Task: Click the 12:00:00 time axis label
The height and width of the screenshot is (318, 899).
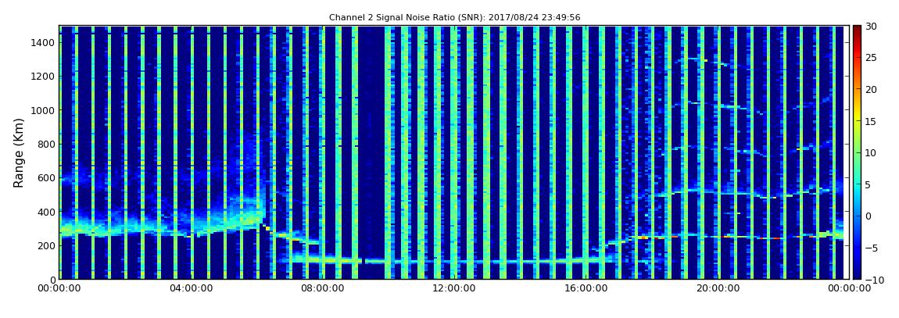Action: [453, 289]
